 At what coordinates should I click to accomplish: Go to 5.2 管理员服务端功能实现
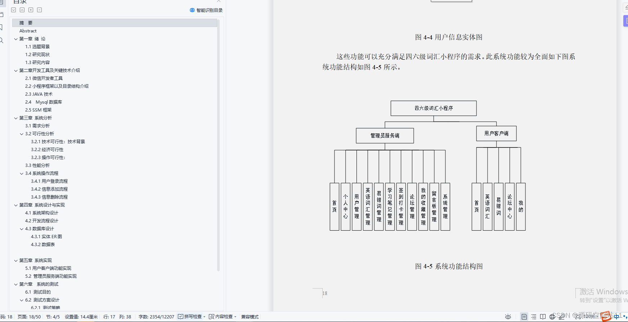click(51, 276)
